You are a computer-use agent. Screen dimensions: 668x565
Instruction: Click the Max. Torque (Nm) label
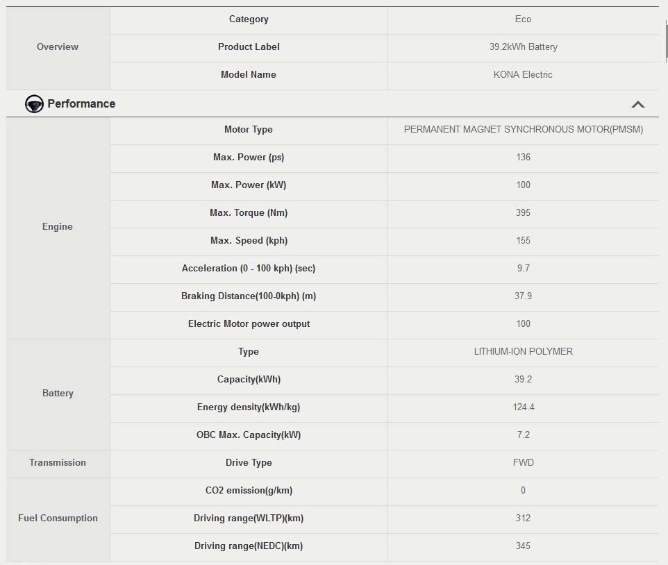point(249,213)
